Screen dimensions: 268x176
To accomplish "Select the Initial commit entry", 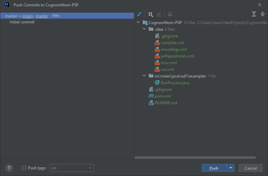I will [x=22, y=22].
